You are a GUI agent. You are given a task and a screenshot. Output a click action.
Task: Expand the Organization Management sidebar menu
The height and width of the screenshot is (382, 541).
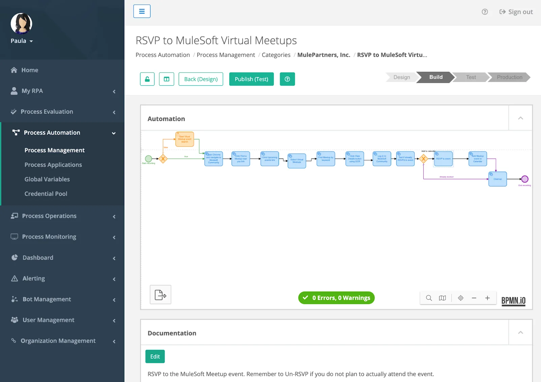click(62, 341)
